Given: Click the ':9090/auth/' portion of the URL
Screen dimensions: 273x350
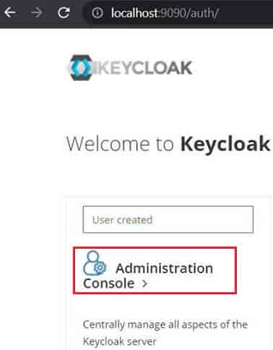Looking at the screenshot, I should [188, 13].
